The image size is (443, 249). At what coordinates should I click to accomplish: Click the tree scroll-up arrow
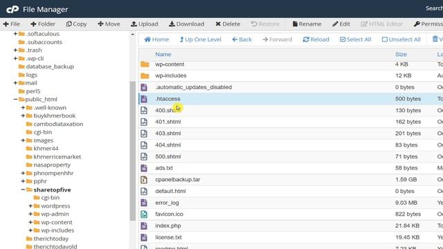(x=132, y=35)
